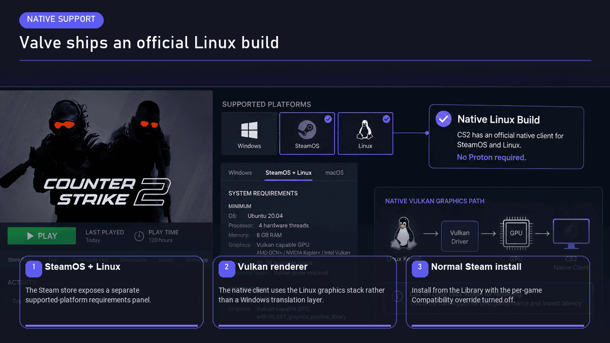
Task: Click the green PLAY button
Action: click(42, 236)
